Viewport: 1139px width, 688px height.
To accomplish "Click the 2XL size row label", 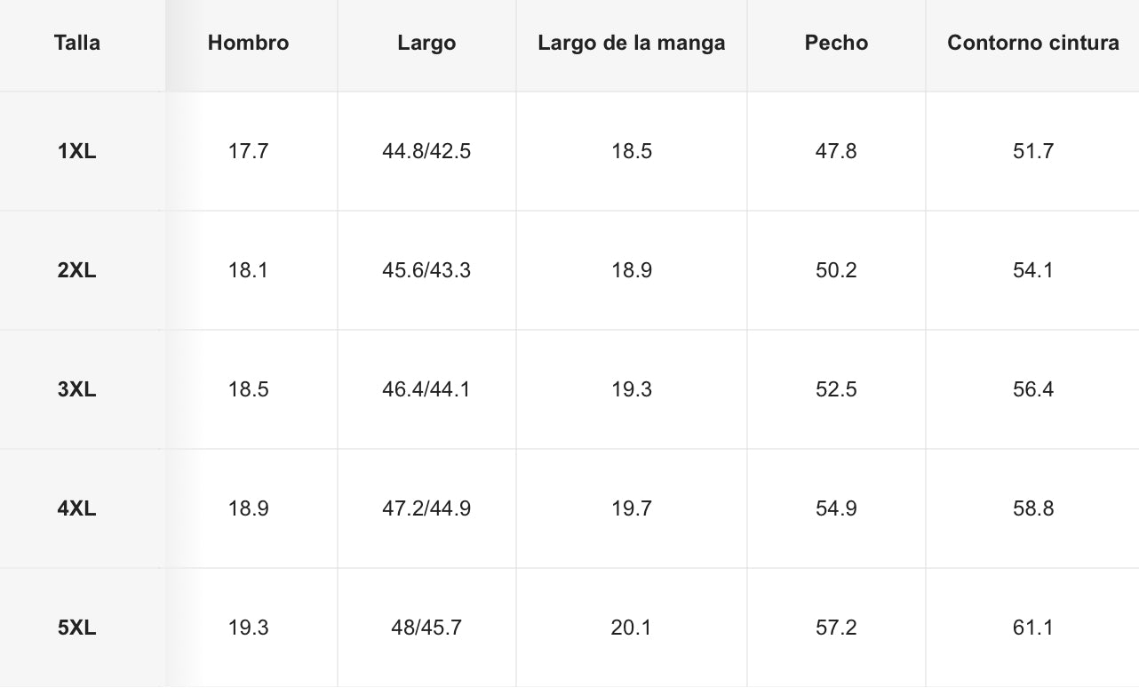I will 77,270.
